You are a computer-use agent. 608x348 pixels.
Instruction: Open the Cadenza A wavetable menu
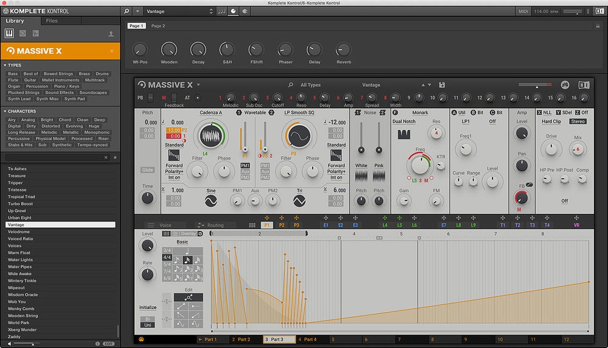(210, 112)
